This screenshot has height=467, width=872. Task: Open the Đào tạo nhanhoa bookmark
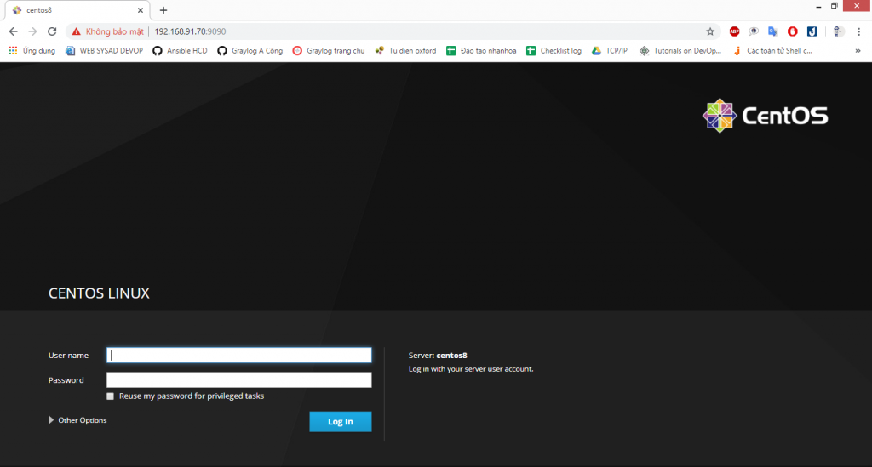coord(481,50)
